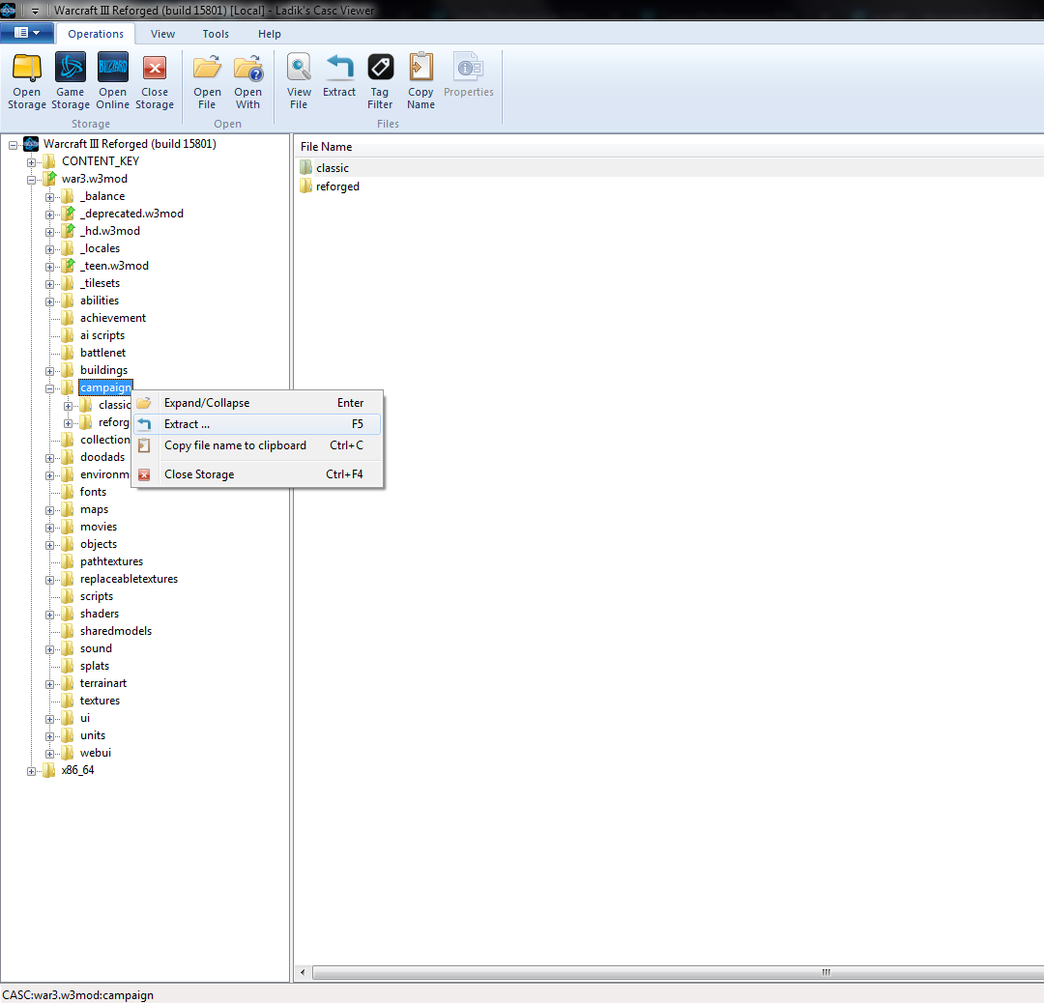
Task: Click the Extract ribbon icon
Action: click(339, 75)
